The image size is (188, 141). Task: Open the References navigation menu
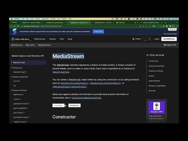coord(40,39)
